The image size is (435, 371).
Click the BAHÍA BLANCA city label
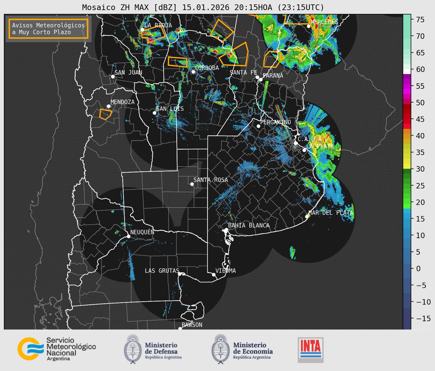(249, 225)
